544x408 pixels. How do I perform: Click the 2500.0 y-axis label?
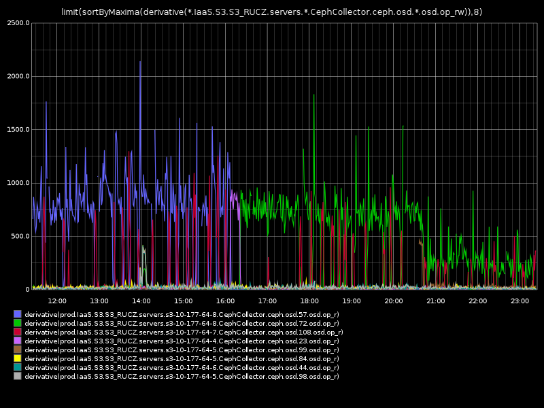click(18, 23)
